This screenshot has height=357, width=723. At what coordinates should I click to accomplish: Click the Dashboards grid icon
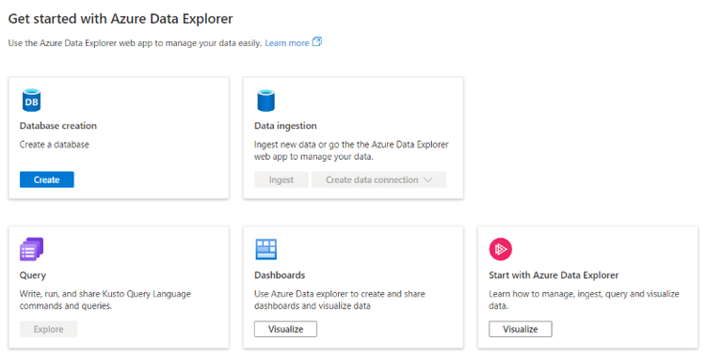click(x=265, y=249)
